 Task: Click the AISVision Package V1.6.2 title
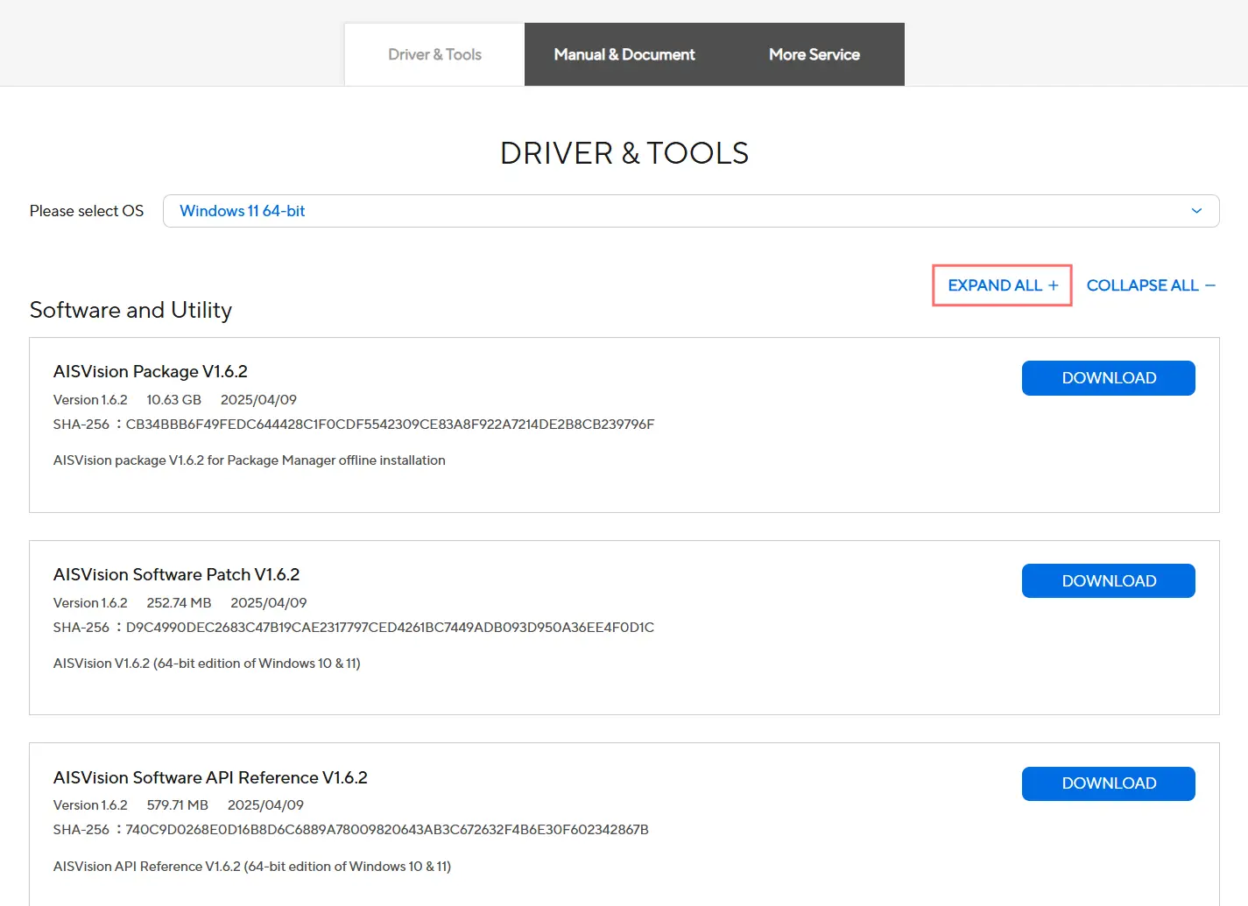pyautogui.click(x=151, y=371)
